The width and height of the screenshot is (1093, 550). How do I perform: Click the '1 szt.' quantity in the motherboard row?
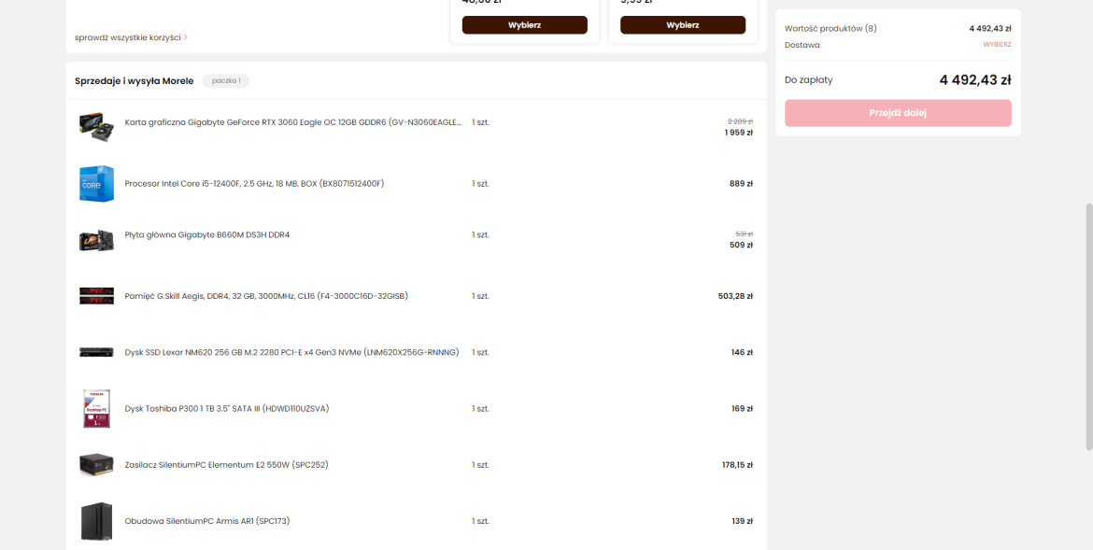(480, 235)
